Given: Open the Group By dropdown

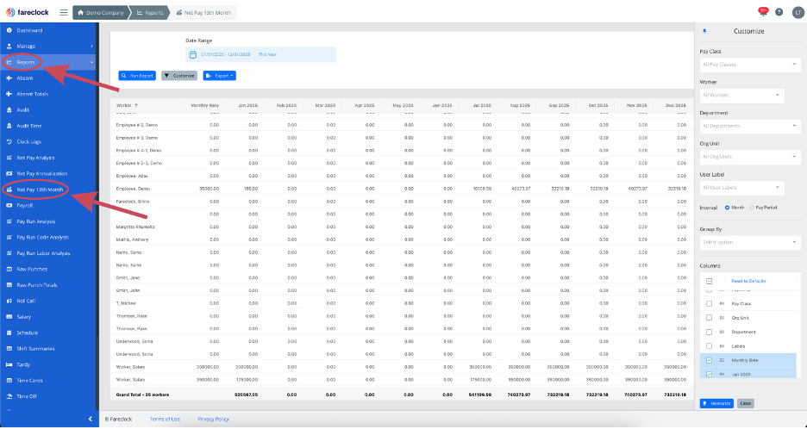Looking at the screenshot, I should pyautogui.click(x=750, y=242).
